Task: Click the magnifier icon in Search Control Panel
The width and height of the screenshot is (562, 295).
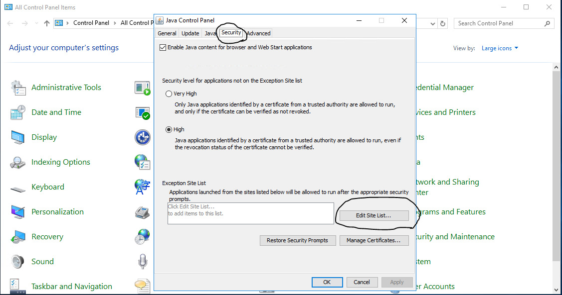Action: click(x=547, y=23)
